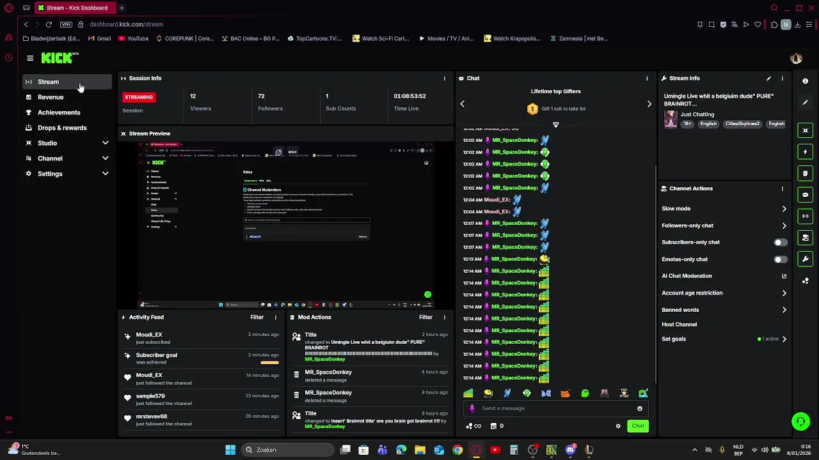819x460 pixels.
Task: Insert the orange cat emote
Action: 565,394
